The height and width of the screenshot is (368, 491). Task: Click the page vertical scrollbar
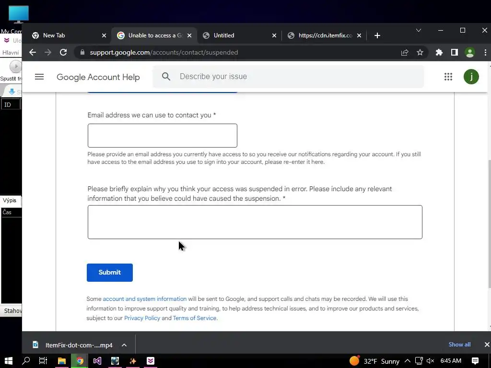tap(489, 224)
